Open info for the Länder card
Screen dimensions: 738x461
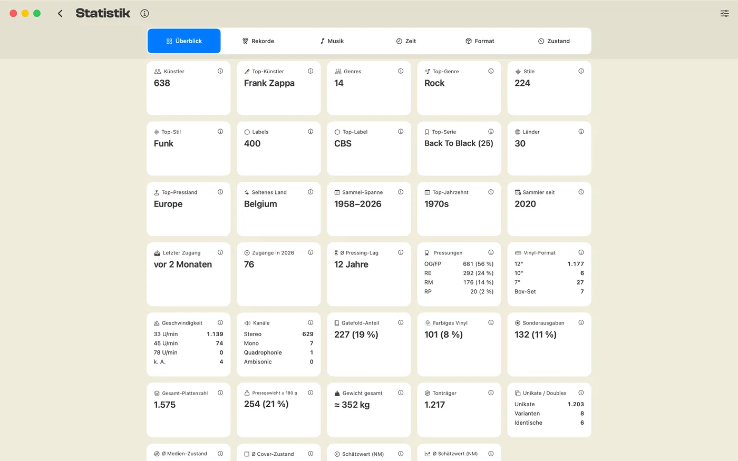[581, 132]
